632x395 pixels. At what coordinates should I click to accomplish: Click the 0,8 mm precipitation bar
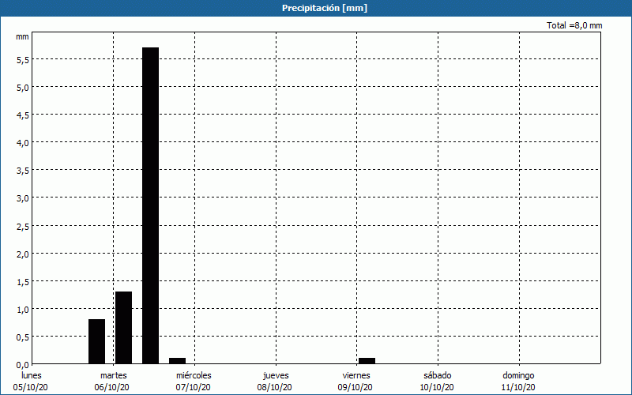tap(96, 341)
